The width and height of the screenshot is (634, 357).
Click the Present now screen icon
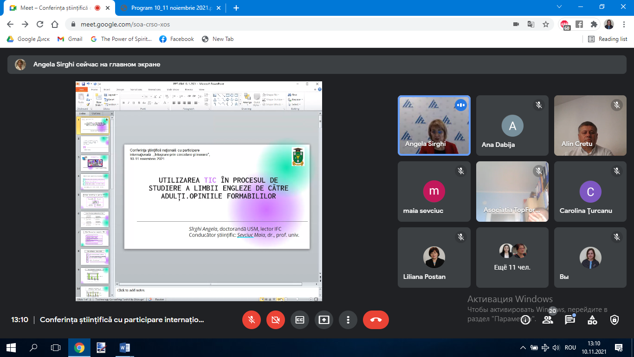click(324, 320)
